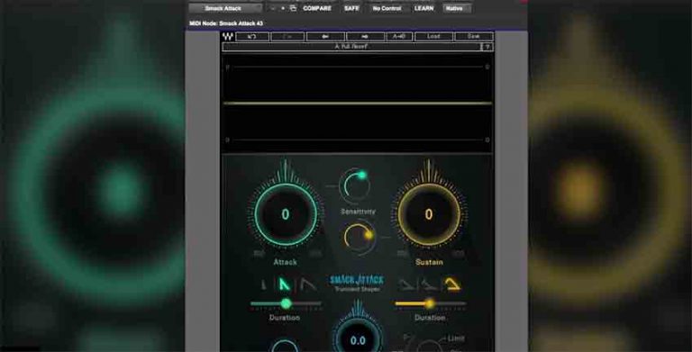Open the A: Full Reset preset menu
The width and height of the screenshot is (692, 352).
[x=351, y=47]
